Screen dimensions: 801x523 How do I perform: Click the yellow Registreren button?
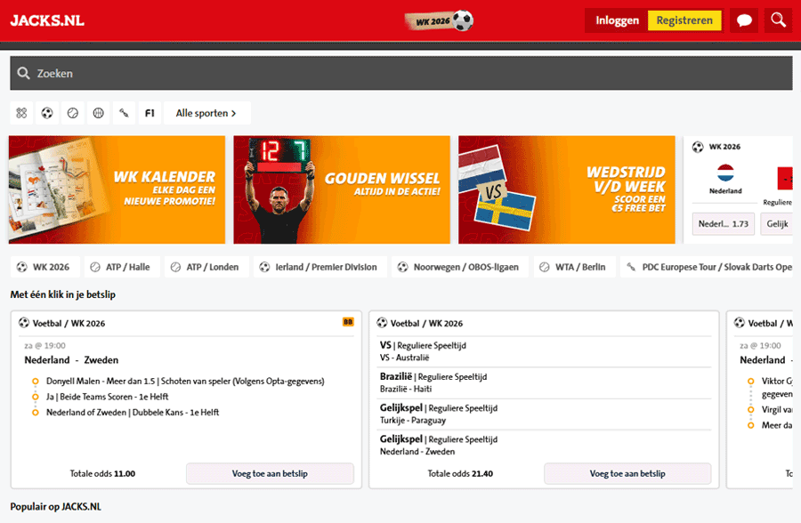point(684,20)
